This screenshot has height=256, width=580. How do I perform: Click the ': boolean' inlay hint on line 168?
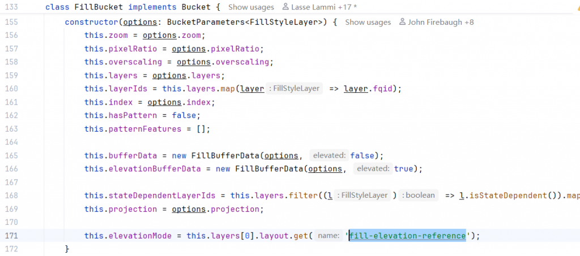[x=420, y=196]
